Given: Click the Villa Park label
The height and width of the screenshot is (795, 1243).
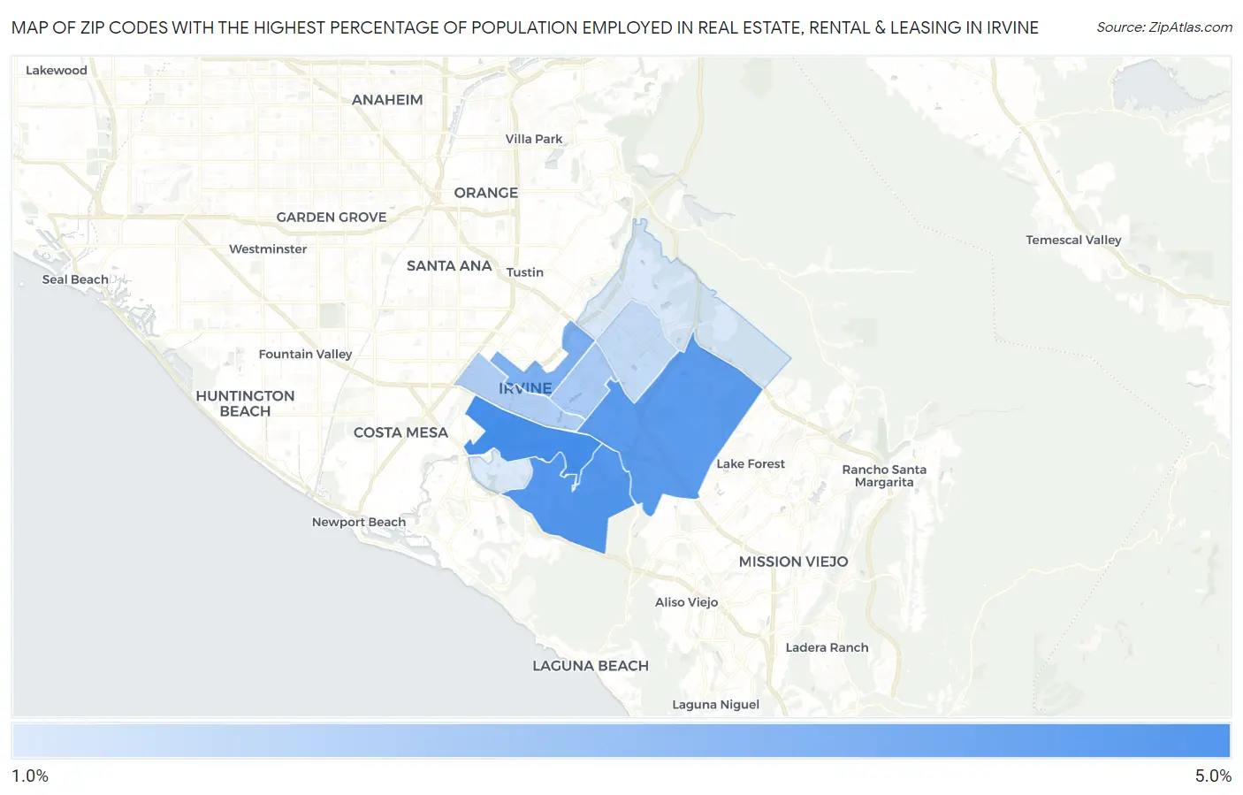Looking at the screenshot, I should 534,139.
